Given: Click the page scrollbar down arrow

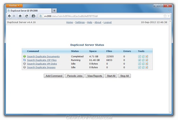Looking at the screenshot, I should coord(170,112).
